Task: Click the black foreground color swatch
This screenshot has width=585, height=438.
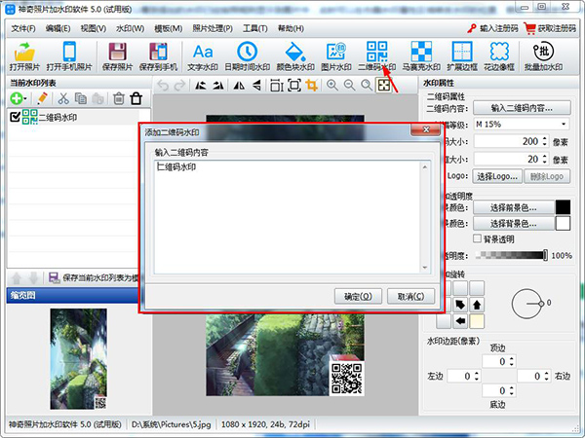Action: coord(563,207)
